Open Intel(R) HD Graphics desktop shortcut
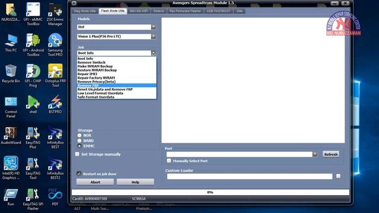This screenshot has width=379, height=213. [11, 168]
